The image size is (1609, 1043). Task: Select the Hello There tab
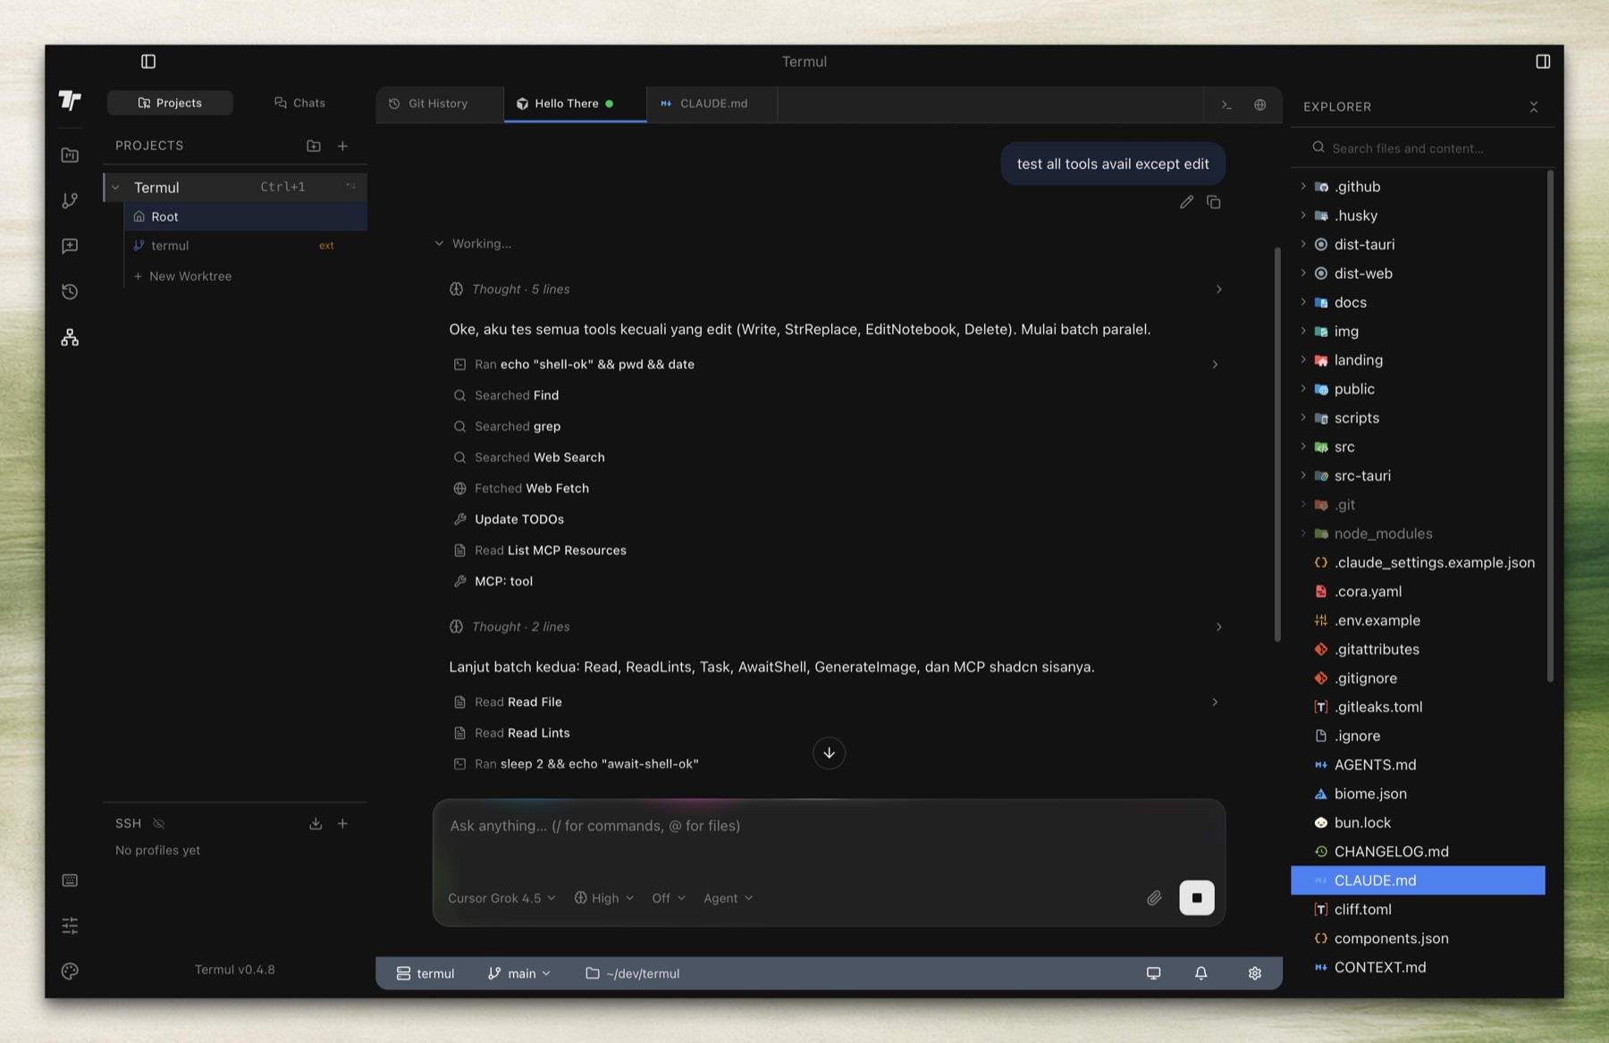[575, 104]
